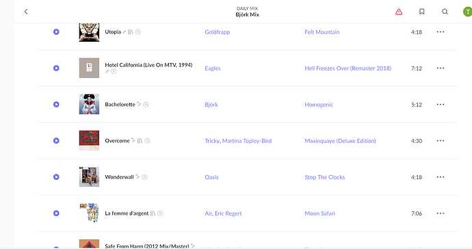Open Hell Freezes Over (Remaster 2018) album
The width and height of the screenshot is (472, 249).
tap(348, 68)
